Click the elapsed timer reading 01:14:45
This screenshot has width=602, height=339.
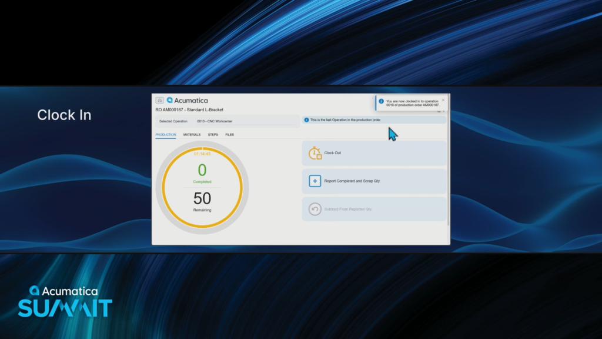point(202,154)
